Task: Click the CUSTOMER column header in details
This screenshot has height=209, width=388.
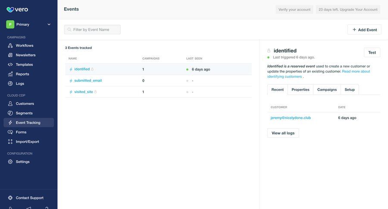Action: tap(279, 107)
